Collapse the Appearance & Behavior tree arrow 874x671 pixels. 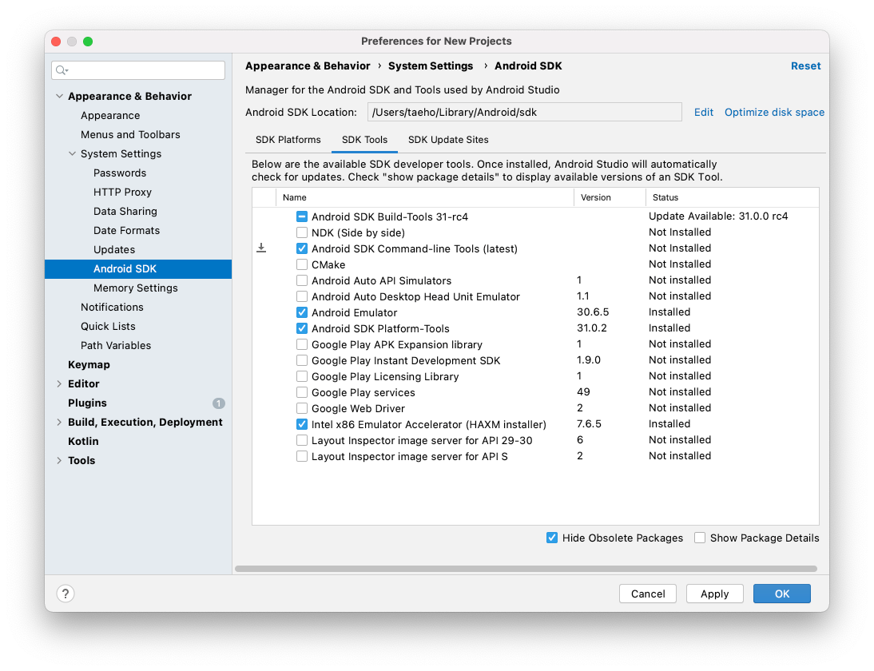60,96
